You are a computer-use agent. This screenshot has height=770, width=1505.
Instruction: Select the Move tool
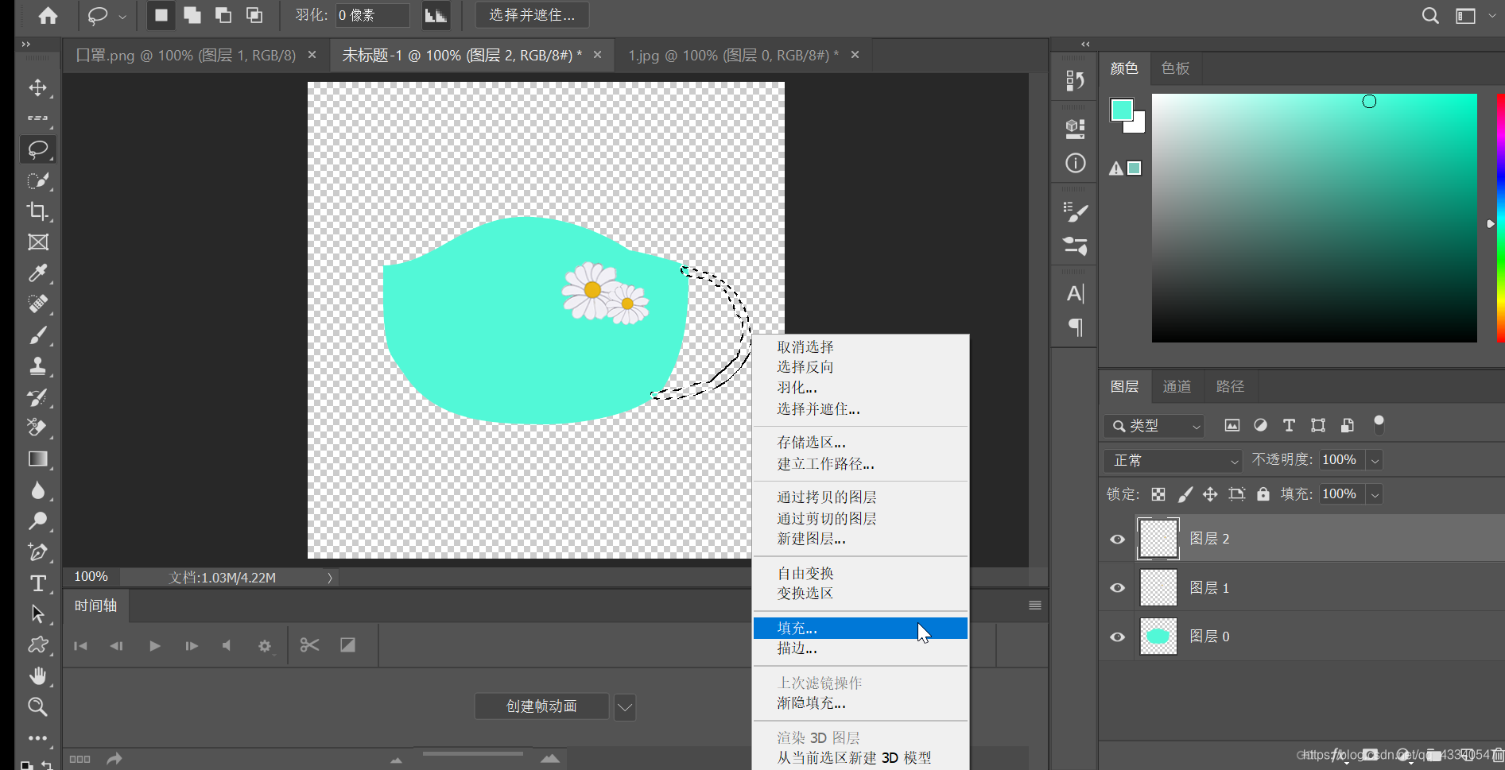tap(37, 87)
